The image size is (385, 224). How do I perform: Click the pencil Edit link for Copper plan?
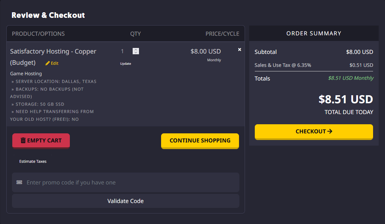click(52, 63)
